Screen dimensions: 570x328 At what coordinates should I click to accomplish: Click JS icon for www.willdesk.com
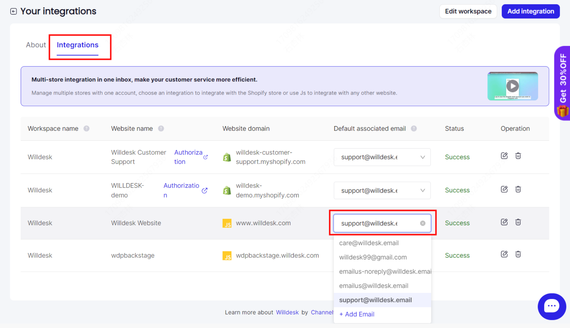coord(227,223)
